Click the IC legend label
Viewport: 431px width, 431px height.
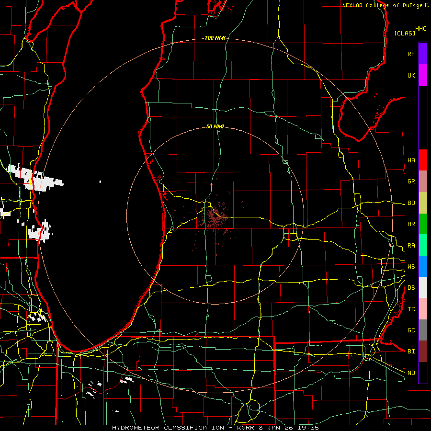coord(411,309)
